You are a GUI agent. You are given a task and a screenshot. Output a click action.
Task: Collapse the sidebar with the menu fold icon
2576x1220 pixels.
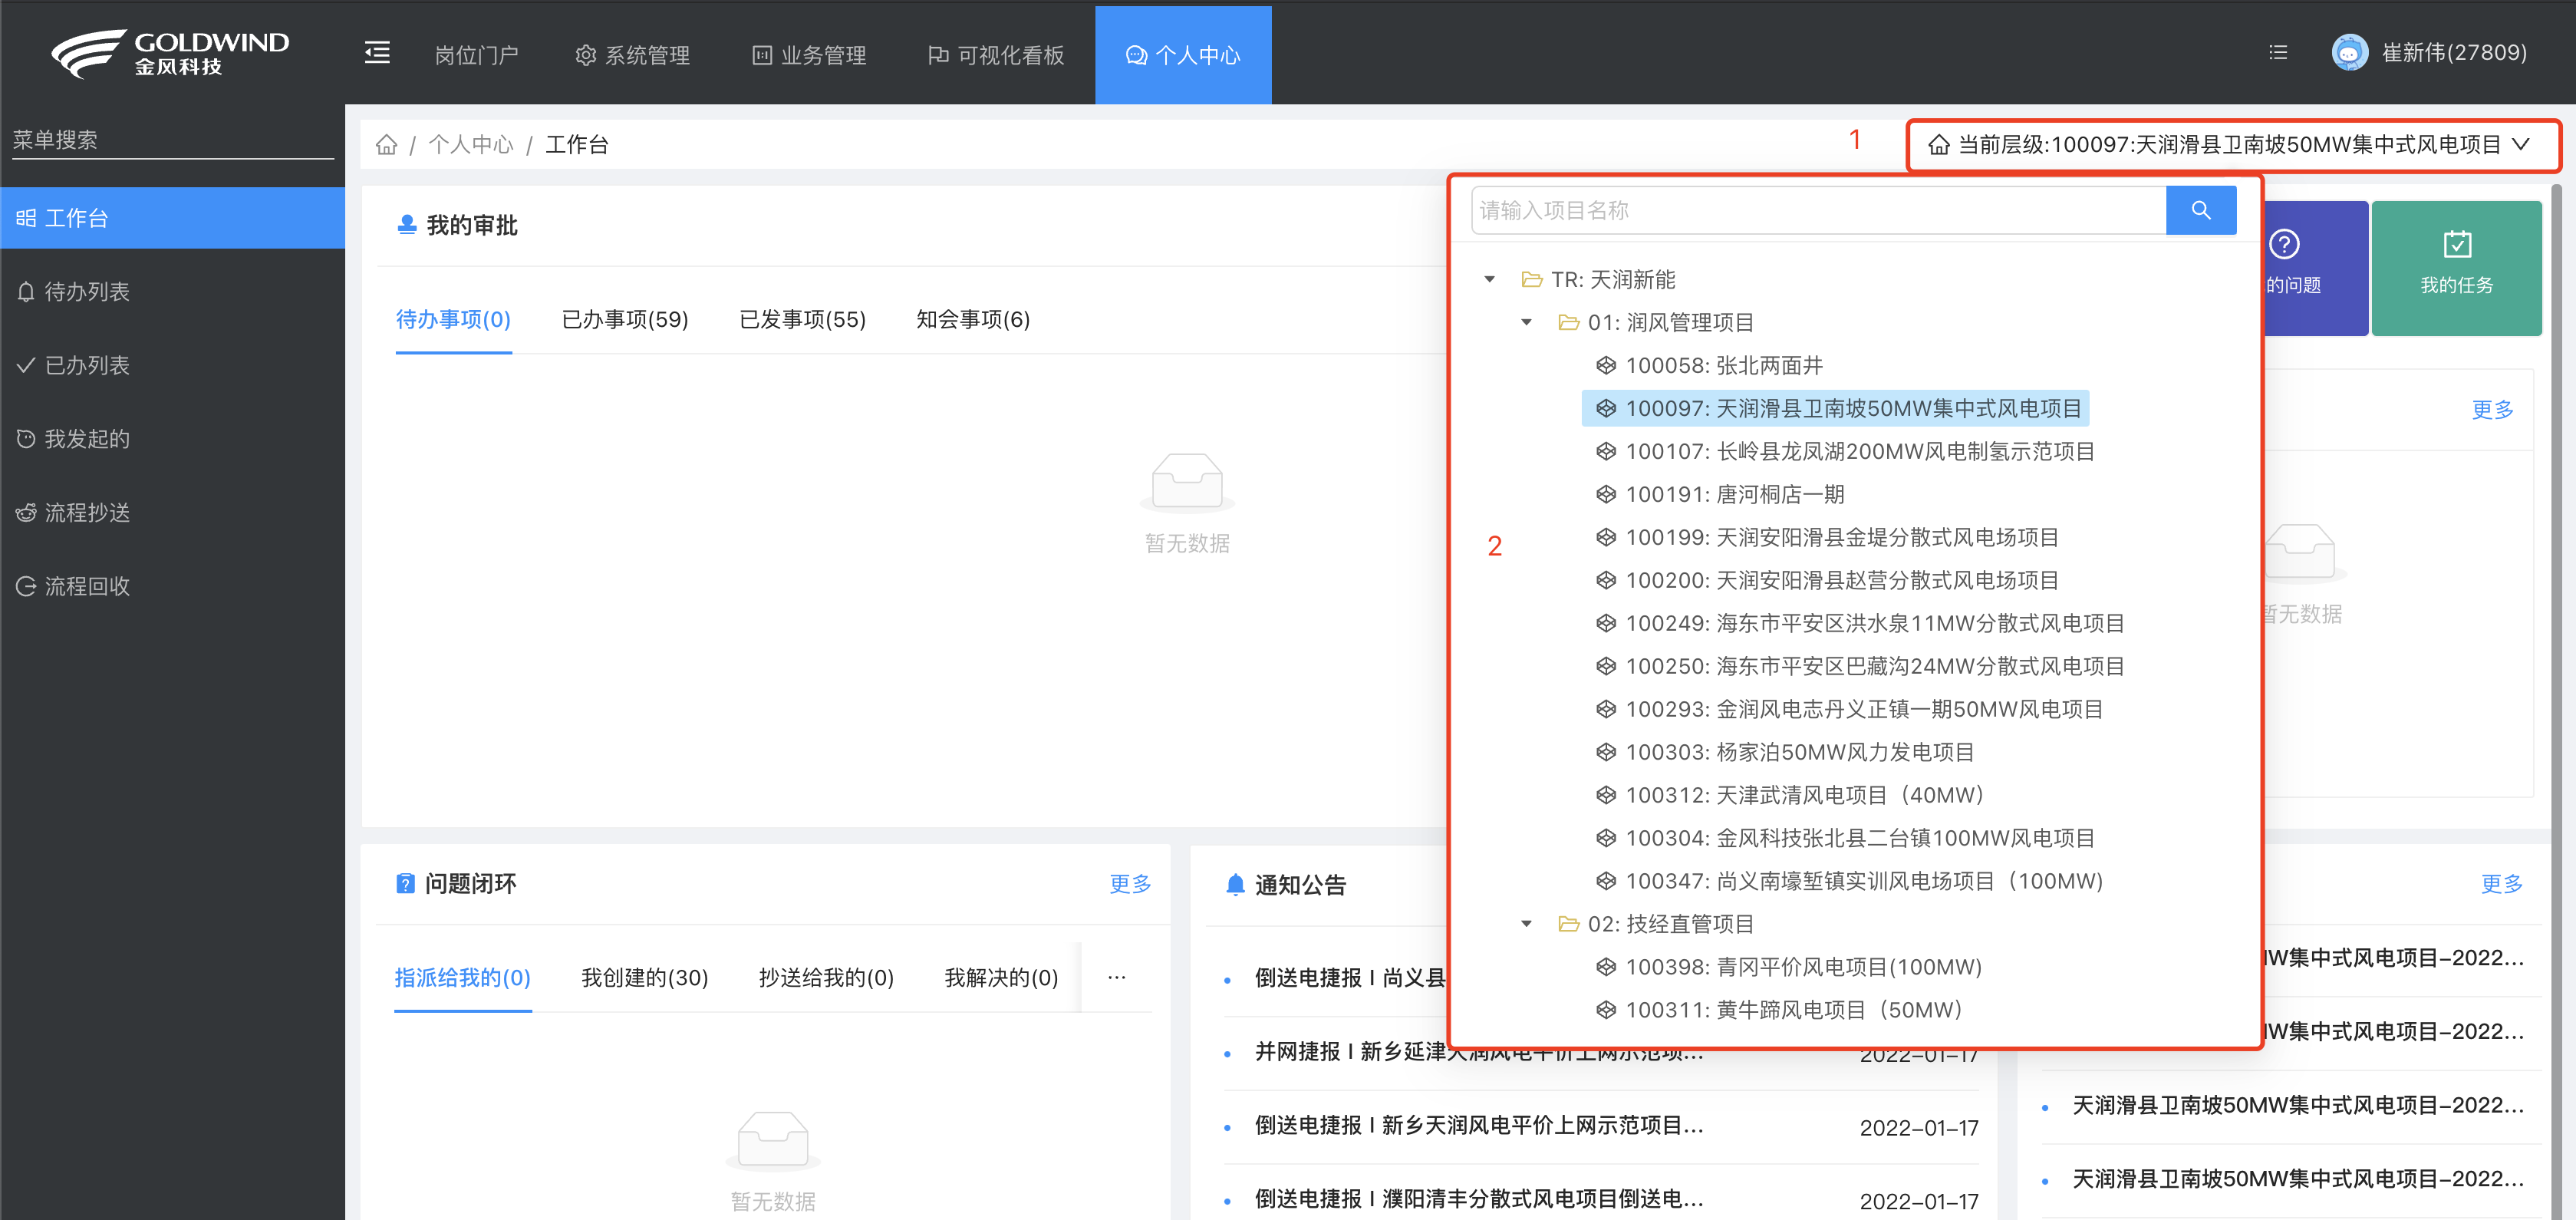click(x=377, y=53)
